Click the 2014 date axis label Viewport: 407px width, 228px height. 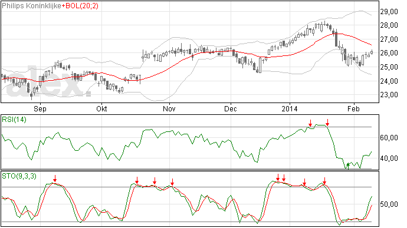tap(290, 108)
